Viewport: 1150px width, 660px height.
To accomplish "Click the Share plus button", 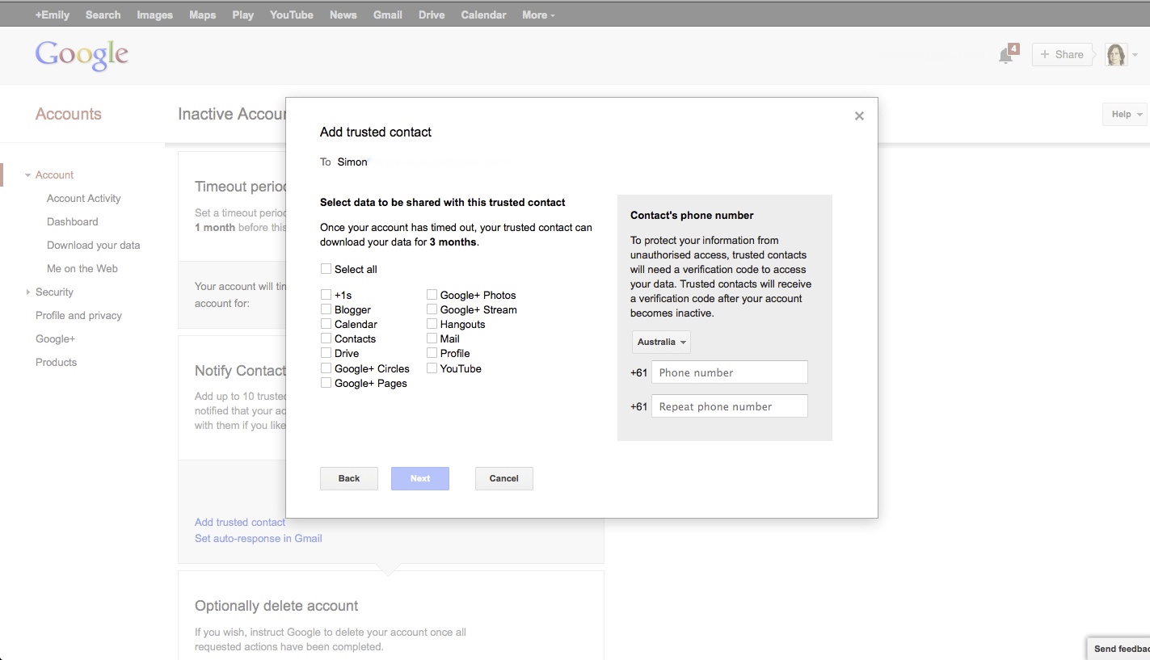I will click(1061, 55).
